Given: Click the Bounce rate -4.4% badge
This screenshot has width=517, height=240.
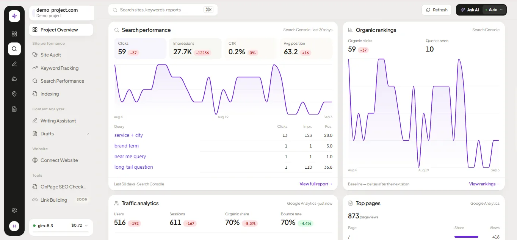Looking at the screenshot, I should [305, 223].
